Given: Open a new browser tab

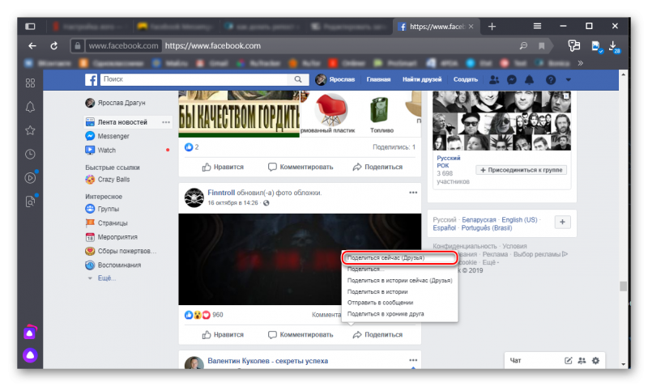Looking at the screenshot, I should pyautogui.click(x=492, y=27).
